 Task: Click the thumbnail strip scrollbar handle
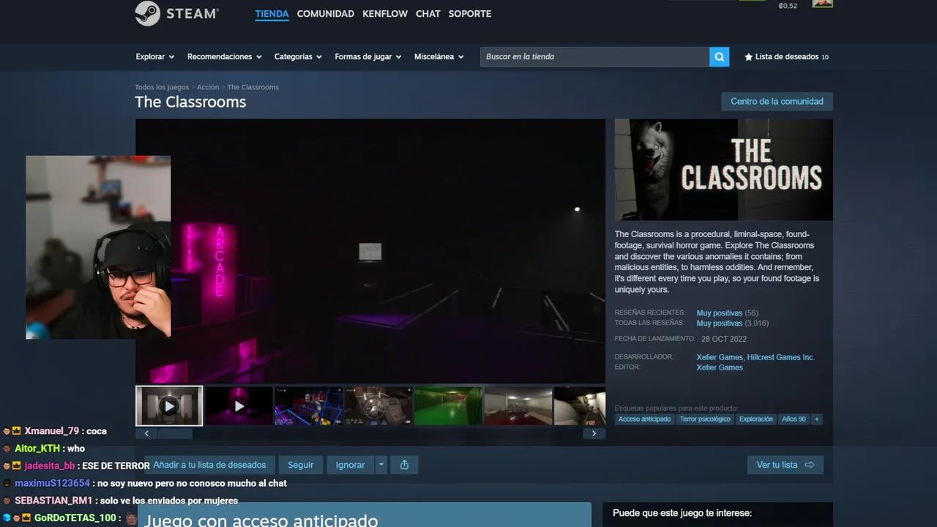pyautogui.click(x=176, y=433)
